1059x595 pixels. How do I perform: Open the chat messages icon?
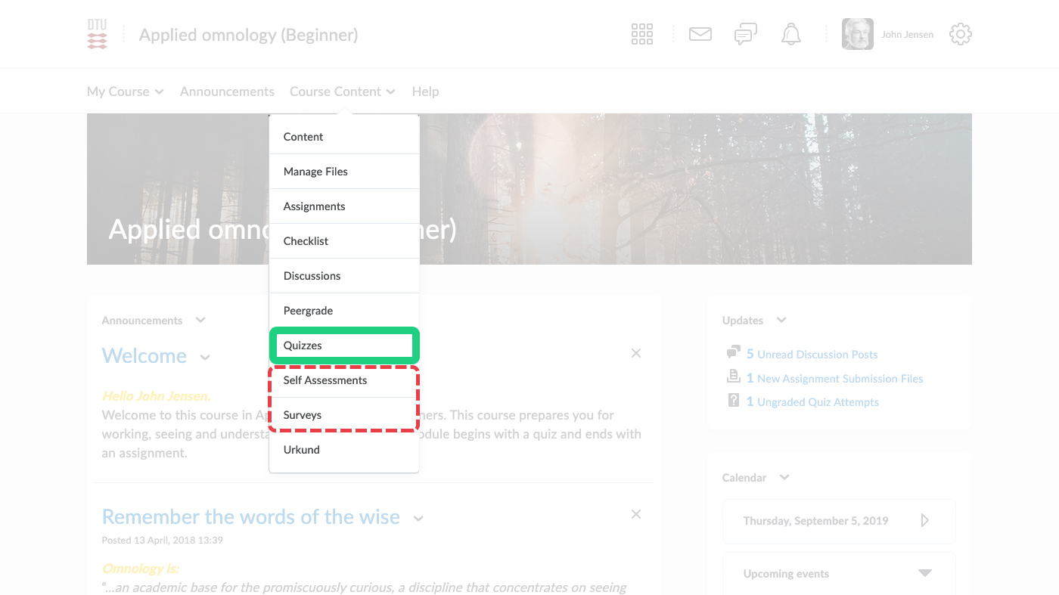(745, 34)
